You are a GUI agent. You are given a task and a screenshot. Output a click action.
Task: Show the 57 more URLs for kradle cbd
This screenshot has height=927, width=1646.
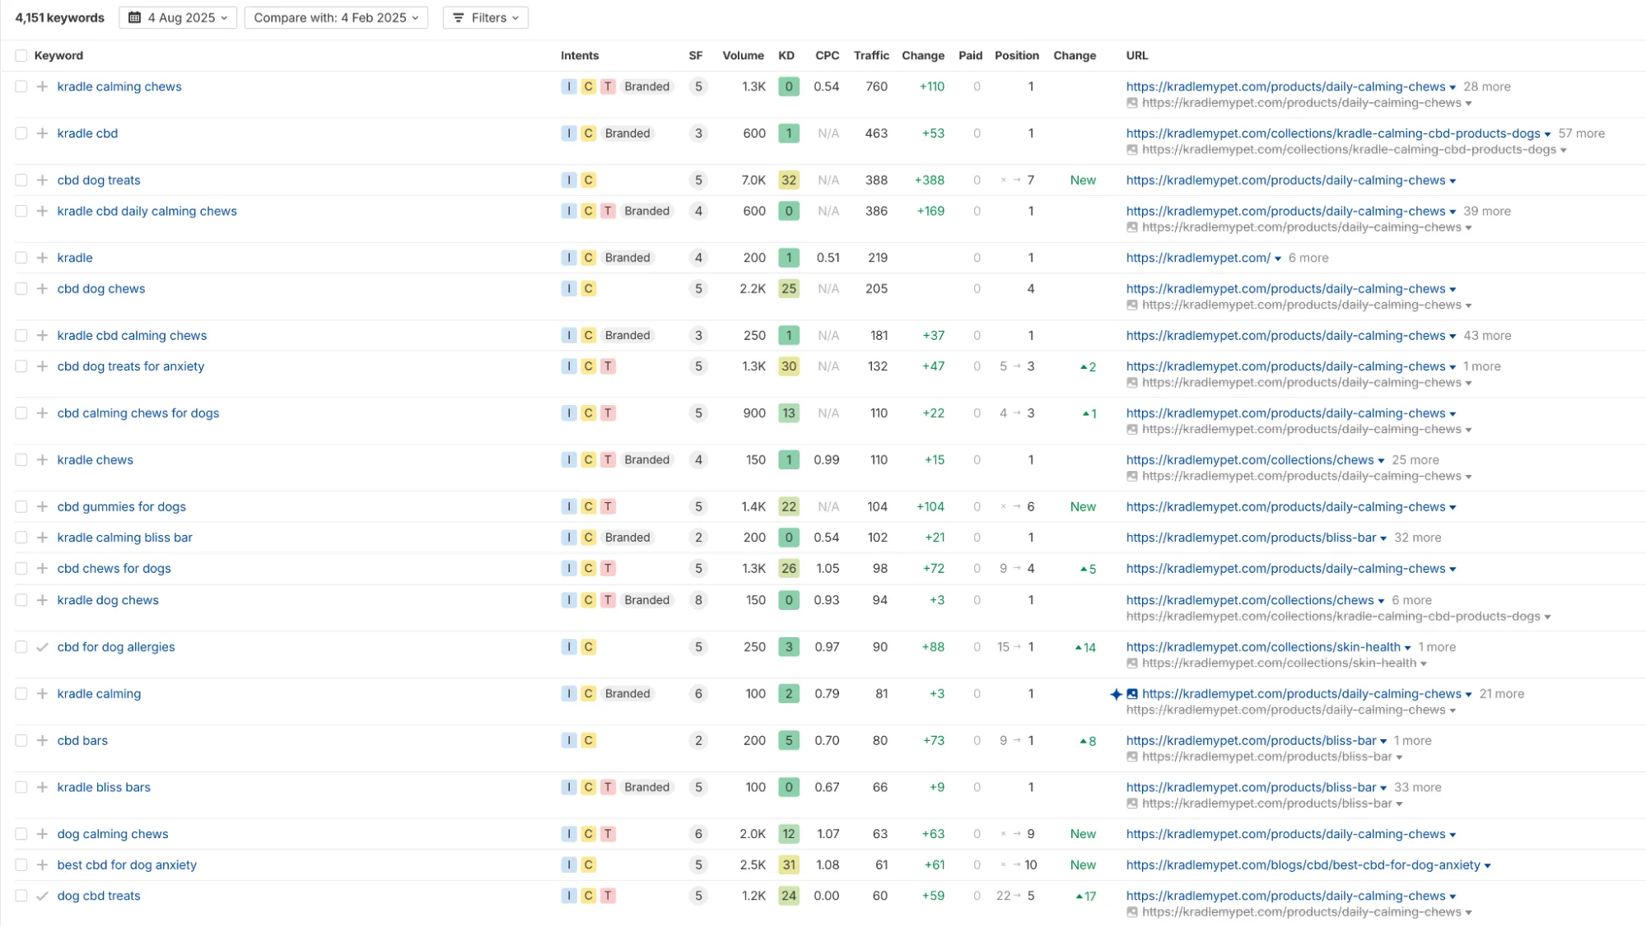1581,133
